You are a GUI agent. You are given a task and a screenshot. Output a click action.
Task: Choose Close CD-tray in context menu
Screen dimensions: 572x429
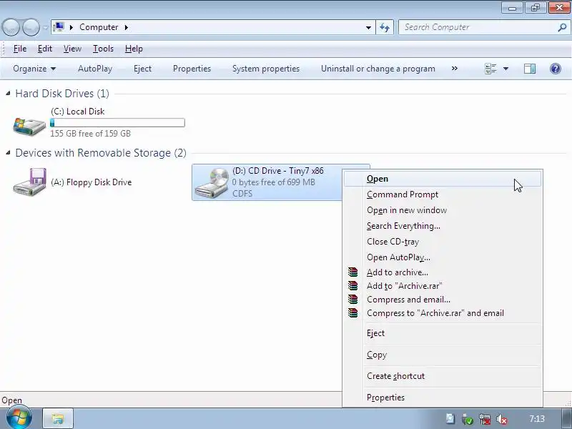tap(443, 242)
